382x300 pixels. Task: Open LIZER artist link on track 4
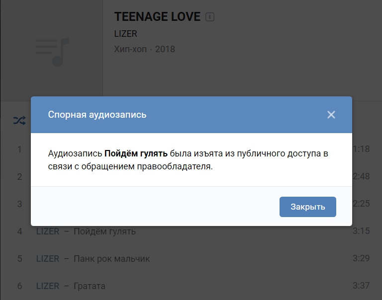[x=48, y=231]
